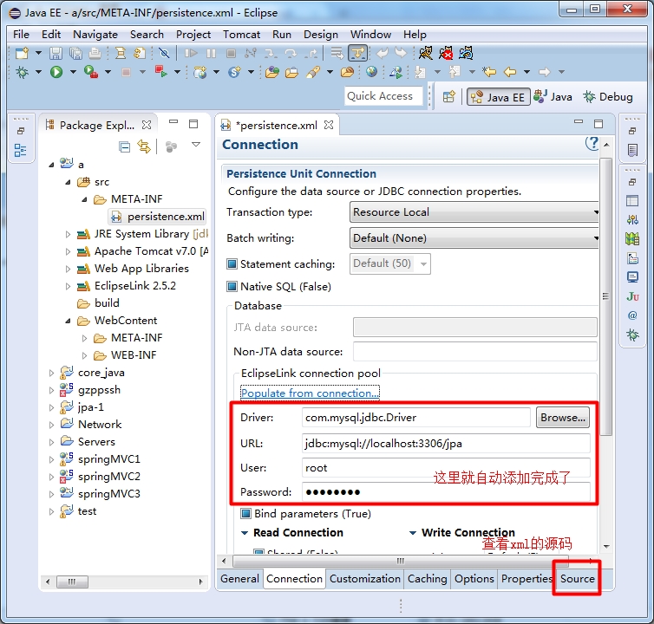Click the Non-JTA data source field
The width and height of the screenshot is (654, 624).
pos(474,351)
